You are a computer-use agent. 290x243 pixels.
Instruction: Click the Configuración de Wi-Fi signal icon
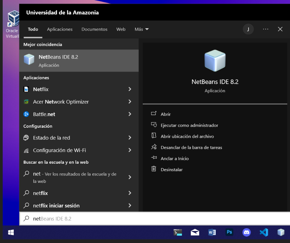(26, 151)
